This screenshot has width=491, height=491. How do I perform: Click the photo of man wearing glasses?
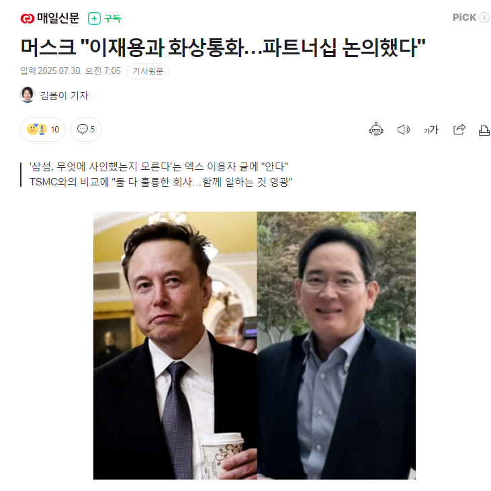point(337,345)
